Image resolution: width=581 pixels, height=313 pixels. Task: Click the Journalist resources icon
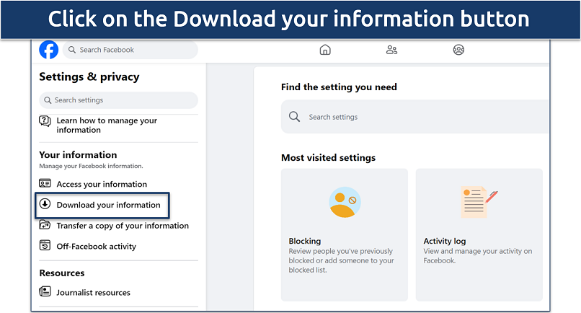coord(45,292)
